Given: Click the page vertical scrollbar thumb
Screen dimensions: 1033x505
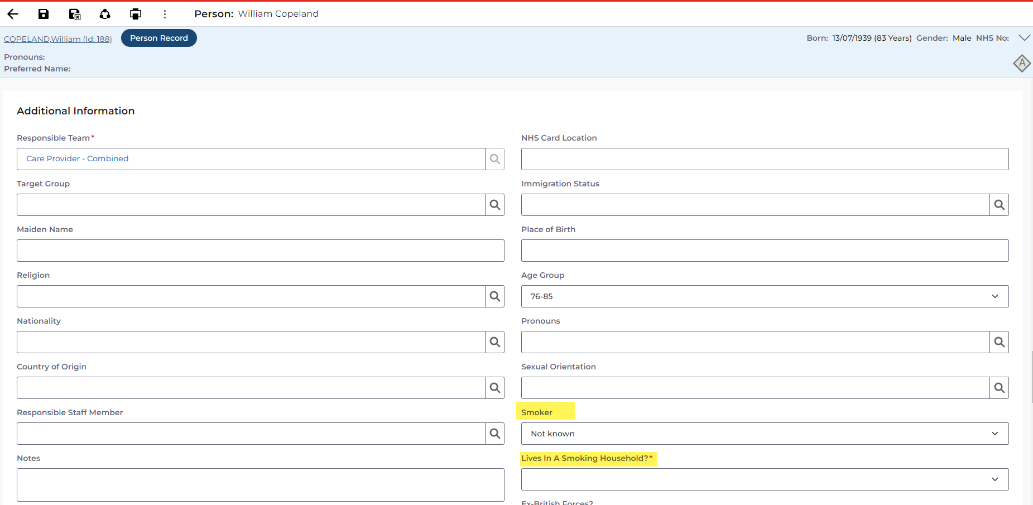Looking at the screenshot, I should click(x=1032, y=377).
